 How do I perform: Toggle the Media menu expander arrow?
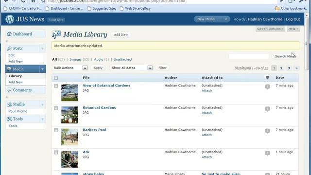42,69
